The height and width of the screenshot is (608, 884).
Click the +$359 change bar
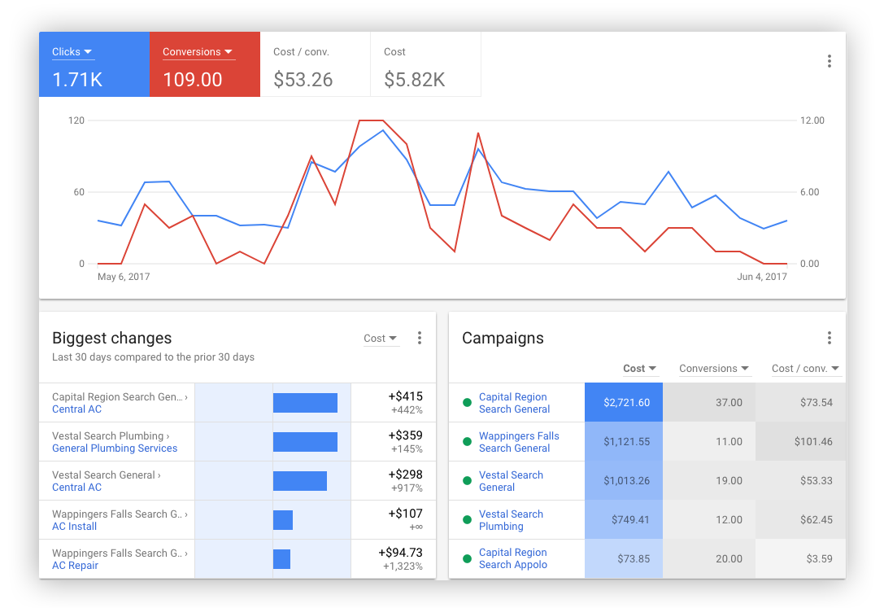(x=305, y=442)
